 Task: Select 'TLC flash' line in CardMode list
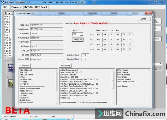click(23, 96)
